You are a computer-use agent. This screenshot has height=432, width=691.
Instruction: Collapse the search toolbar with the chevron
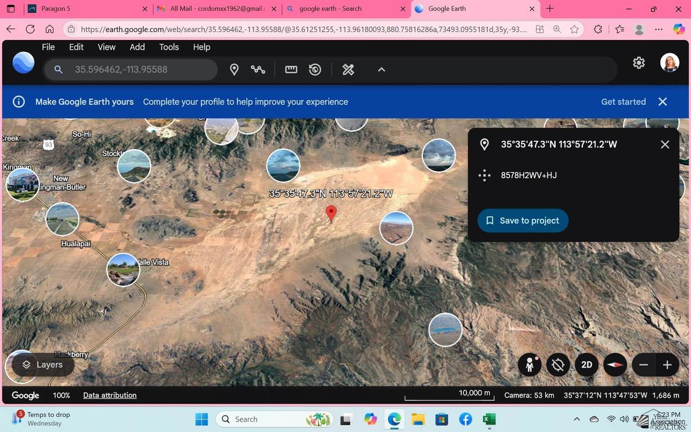[381, 69]
